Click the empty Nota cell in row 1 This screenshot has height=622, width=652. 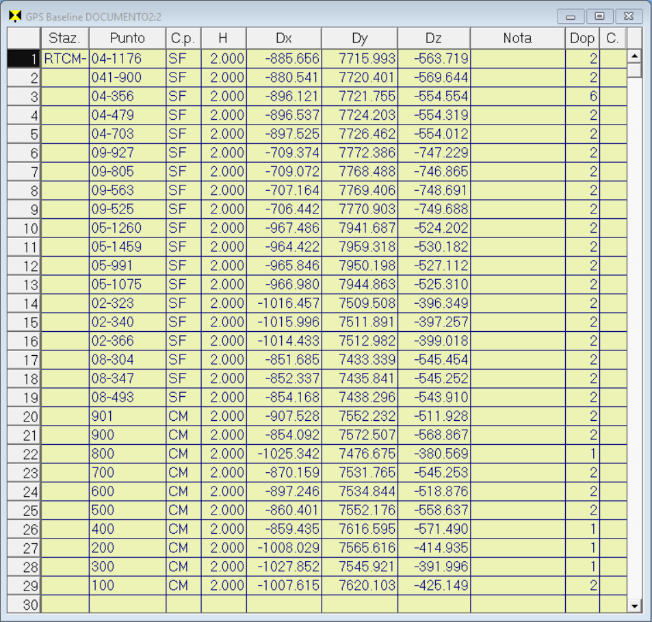[518, 59]
